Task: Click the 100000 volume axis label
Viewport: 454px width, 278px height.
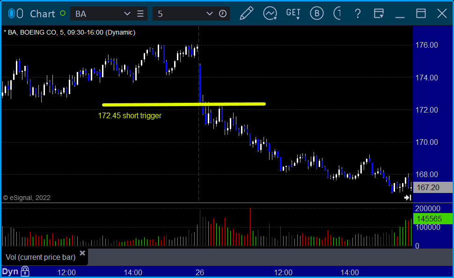Action: tap(428, 228)
